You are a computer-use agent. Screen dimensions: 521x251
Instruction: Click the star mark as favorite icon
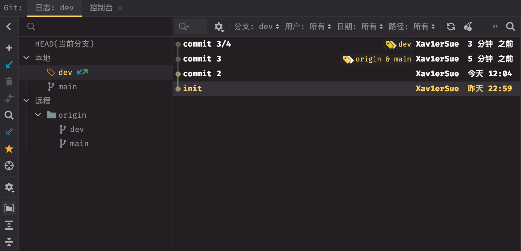tap(9, 149)
